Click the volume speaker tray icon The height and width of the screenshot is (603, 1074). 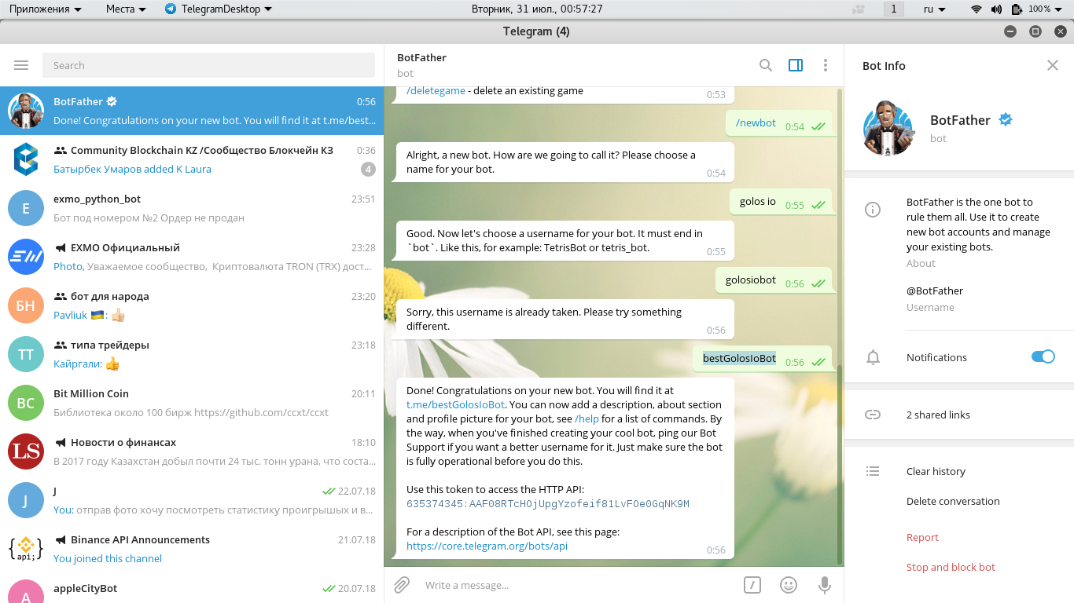tap(997, 9)
